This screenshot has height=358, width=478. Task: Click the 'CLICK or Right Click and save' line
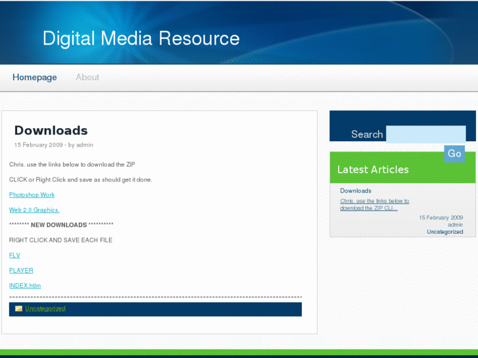(80, 180)
